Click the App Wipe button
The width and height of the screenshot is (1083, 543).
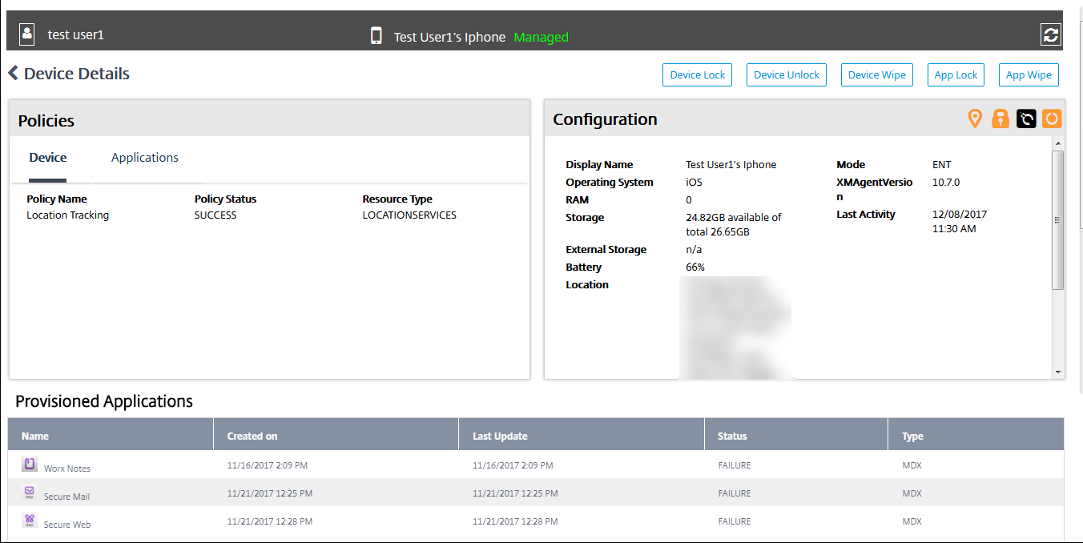[x=1029, y=74]
